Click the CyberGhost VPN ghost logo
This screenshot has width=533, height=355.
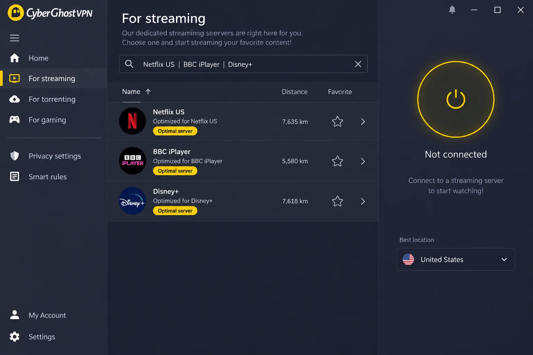(x=16, y=13)
